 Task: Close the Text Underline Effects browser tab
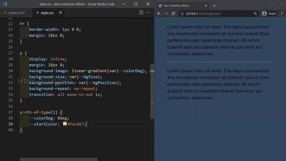(206, 6)
